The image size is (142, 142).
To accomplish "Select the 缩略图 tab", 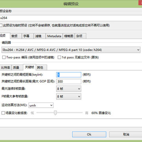I will (69, 36).
